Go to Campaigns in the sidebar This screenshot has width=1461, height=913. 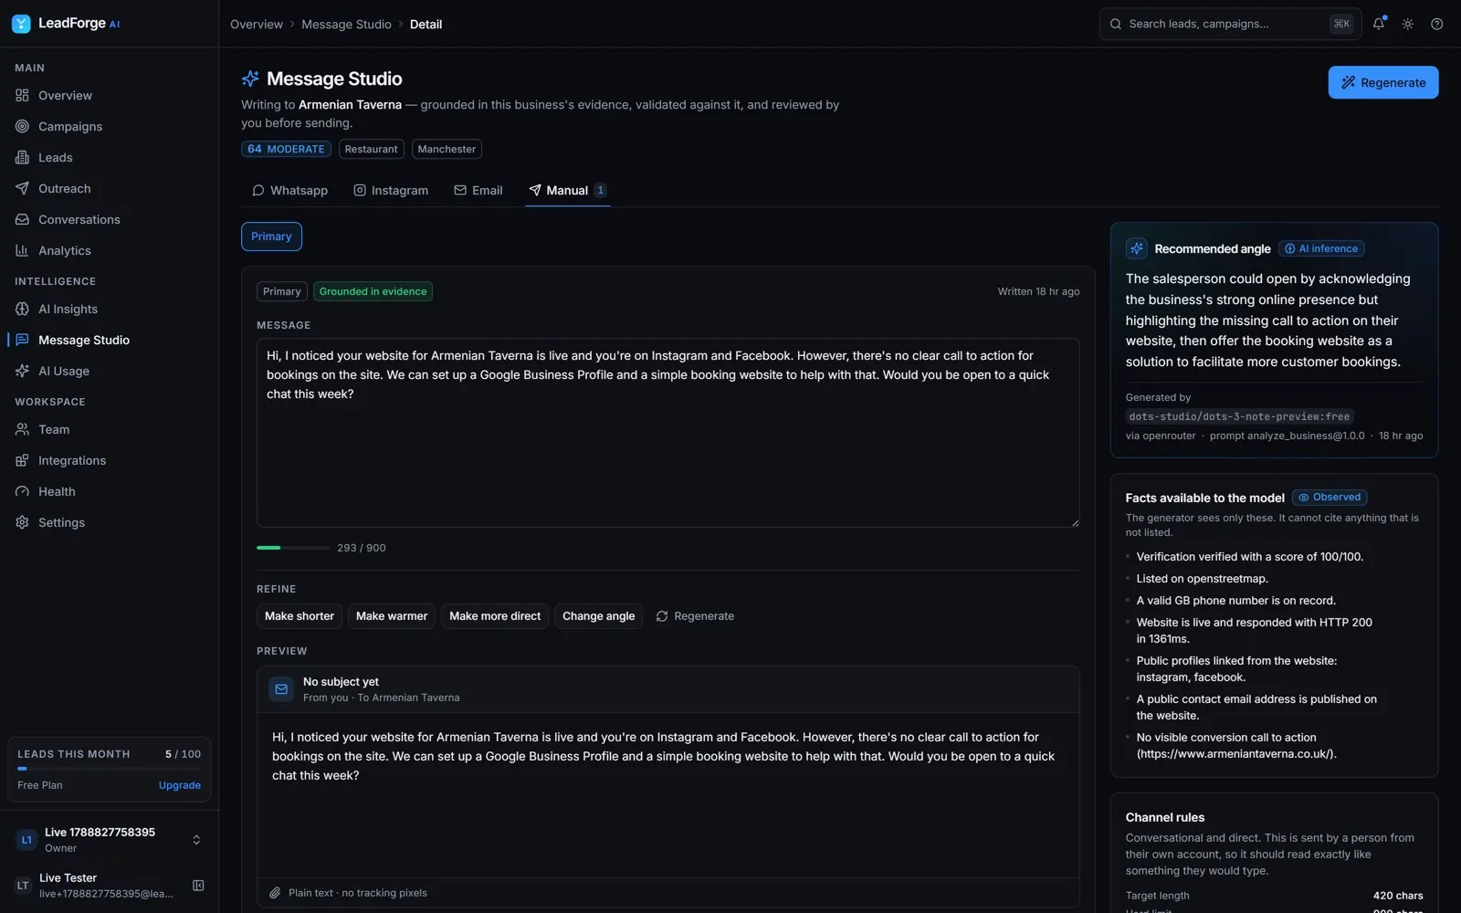pyautogui.click(x=110, y=126)
